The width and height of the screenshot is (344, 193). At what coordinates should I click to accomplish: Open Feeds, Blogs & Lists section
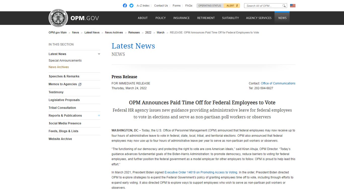pos(63,131)
